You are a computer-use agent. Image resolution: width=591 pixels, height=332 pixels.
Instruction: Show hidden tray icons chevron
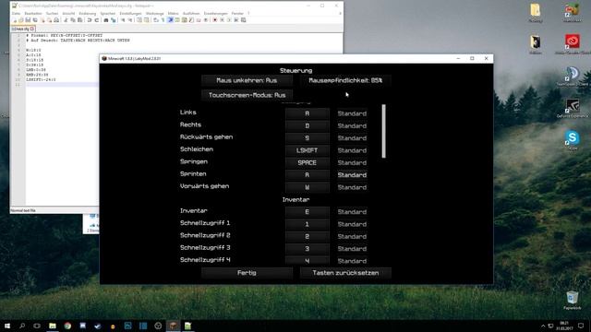[x=543, y=326]
